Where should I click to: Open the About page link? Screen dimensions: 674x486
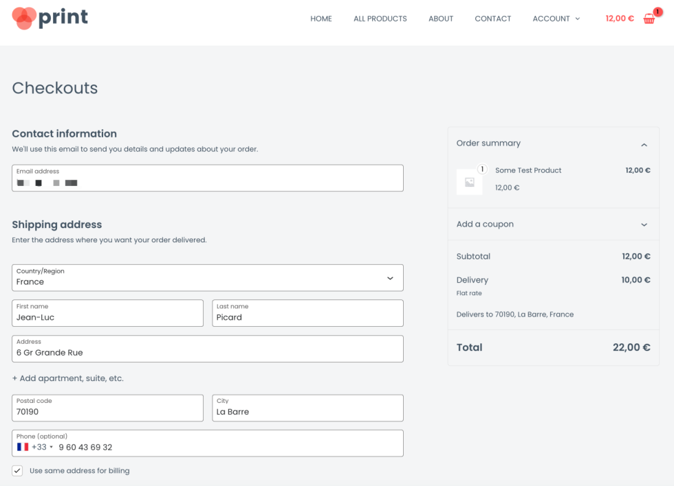[441, 19]
